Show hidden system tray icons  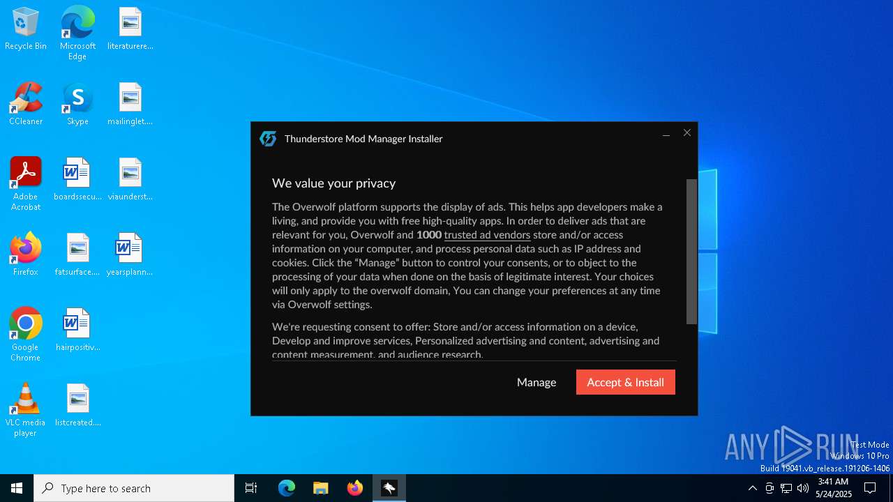pyautogui.click(x=752, y=488)
